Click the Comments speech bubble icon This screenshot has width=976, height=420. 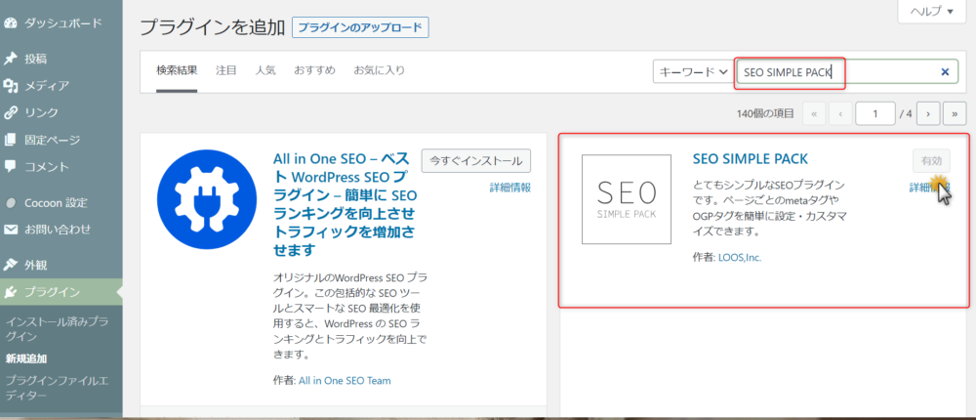(11, 166)
